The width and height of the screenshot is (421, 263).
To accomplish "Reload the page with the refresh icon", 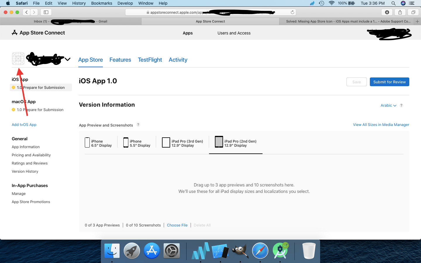I will click(x=292, y=12).
